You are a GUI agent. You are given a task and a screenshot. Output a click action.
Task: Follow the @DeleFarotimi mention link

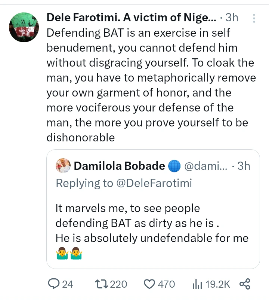point(154,183)
